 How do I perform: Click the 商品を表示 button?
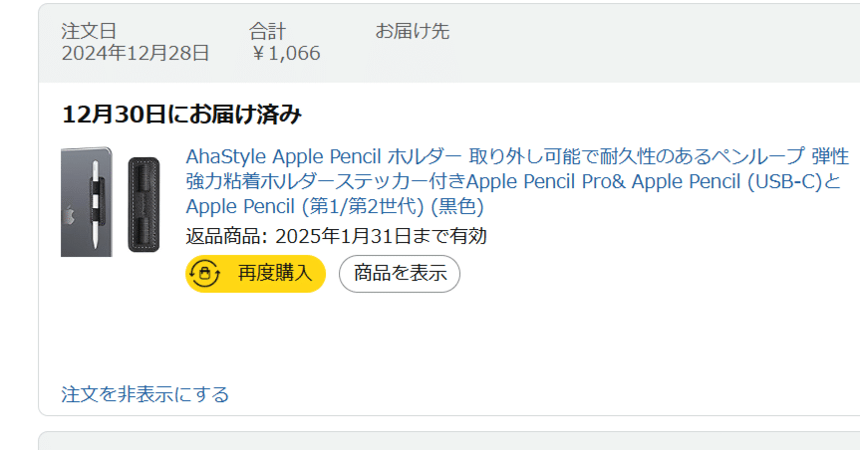(x=400, y=273)
